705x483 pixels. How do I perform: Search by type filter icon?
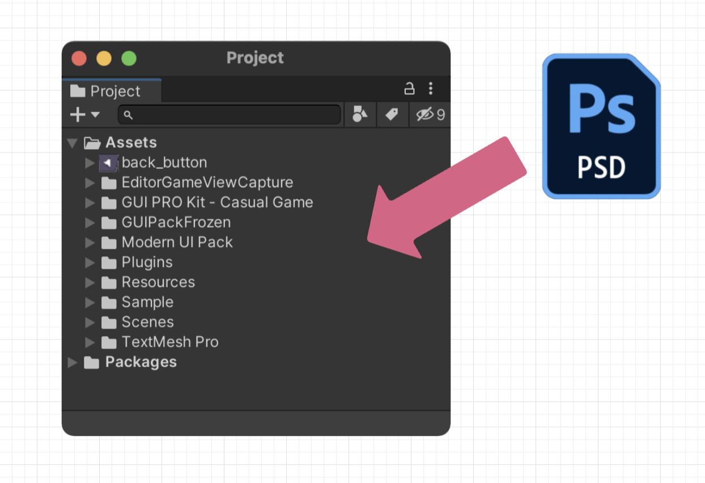[x=360, y=115]
